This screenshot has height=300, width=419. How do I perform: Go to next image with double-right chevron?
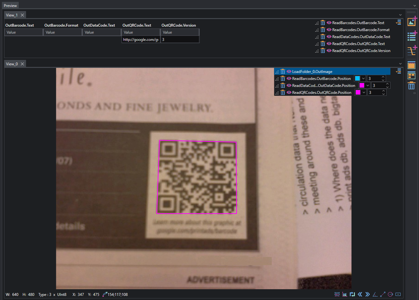(368, 294)
